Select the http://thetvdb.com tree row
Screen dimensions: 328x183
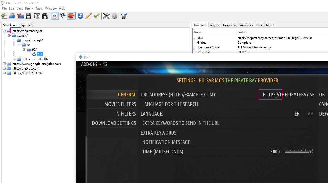pyautogui.click(x=26, y=68)
